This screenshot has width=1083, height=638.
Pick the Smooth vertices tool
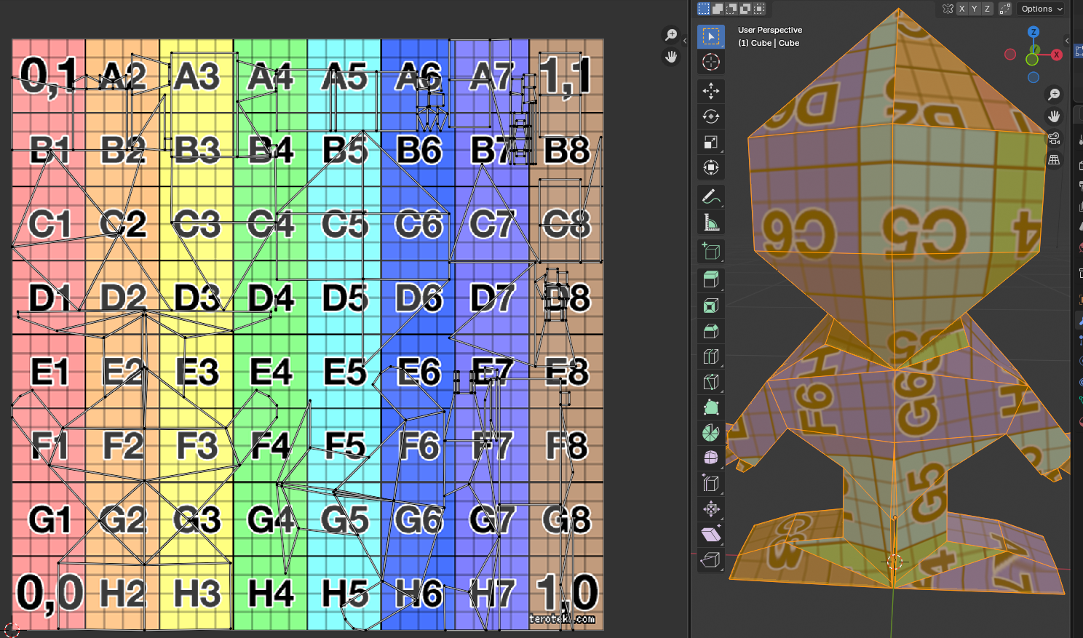(x=711, y=458)
